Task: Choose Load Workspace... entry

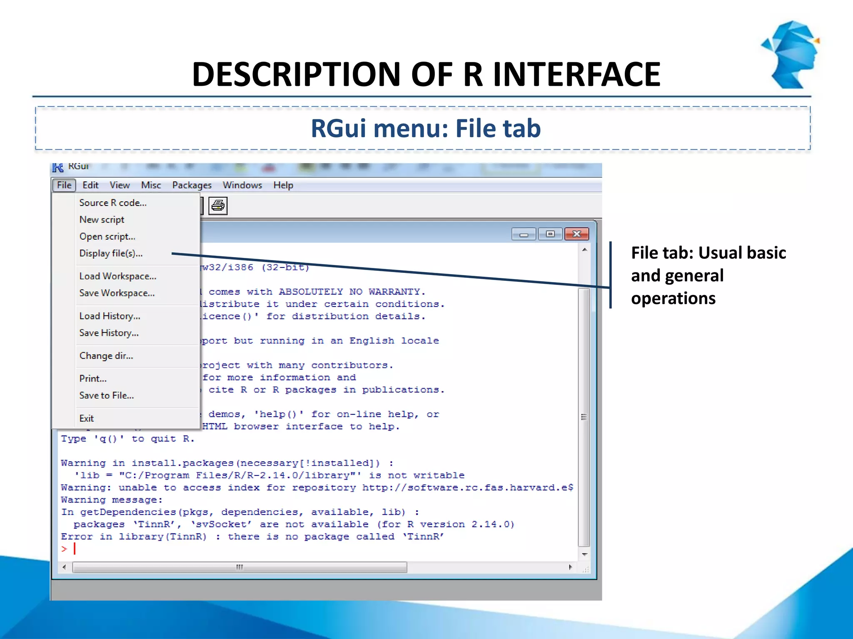Action: tap(126, 276)
